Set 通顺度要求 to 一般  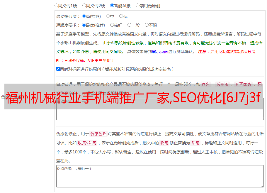coord(129,25)
